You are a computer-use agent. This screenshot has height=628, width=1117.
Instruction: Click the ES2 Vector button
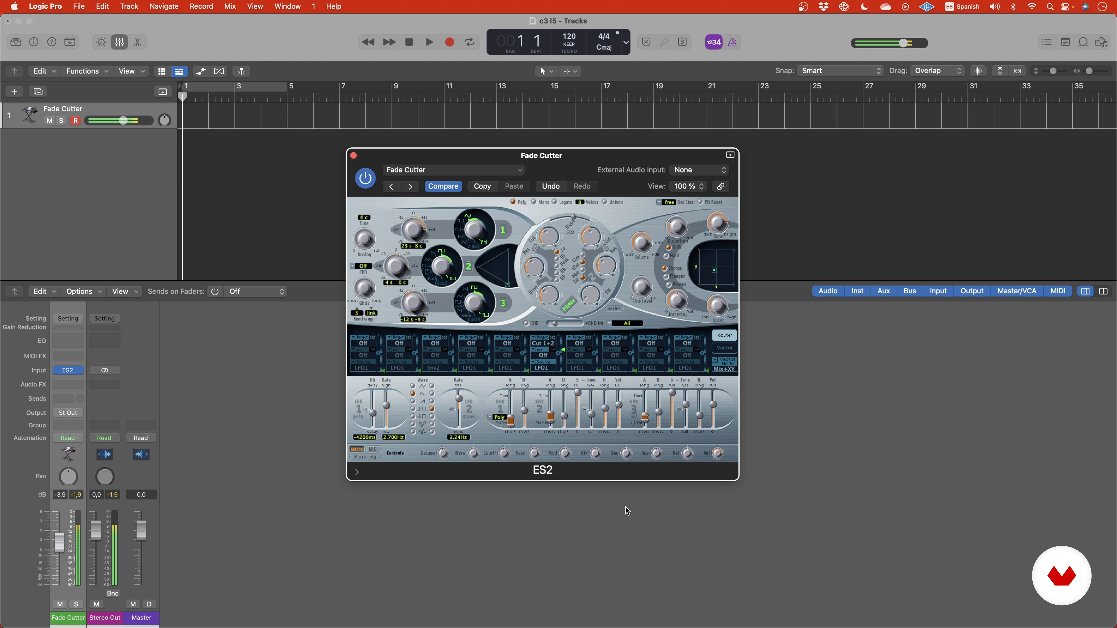[x=724, y=348]
